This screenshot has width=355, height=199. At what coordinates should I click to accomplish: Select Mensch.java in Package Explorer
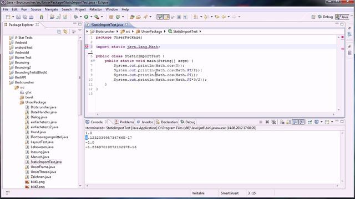tap(40, 157)
